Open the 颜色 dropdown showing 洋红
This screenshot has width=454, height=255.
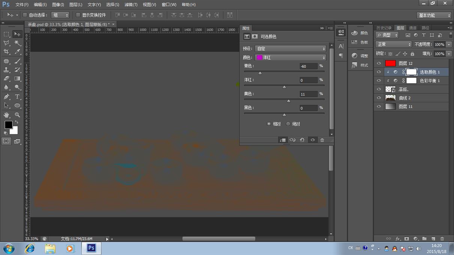[x=290, y=58]
